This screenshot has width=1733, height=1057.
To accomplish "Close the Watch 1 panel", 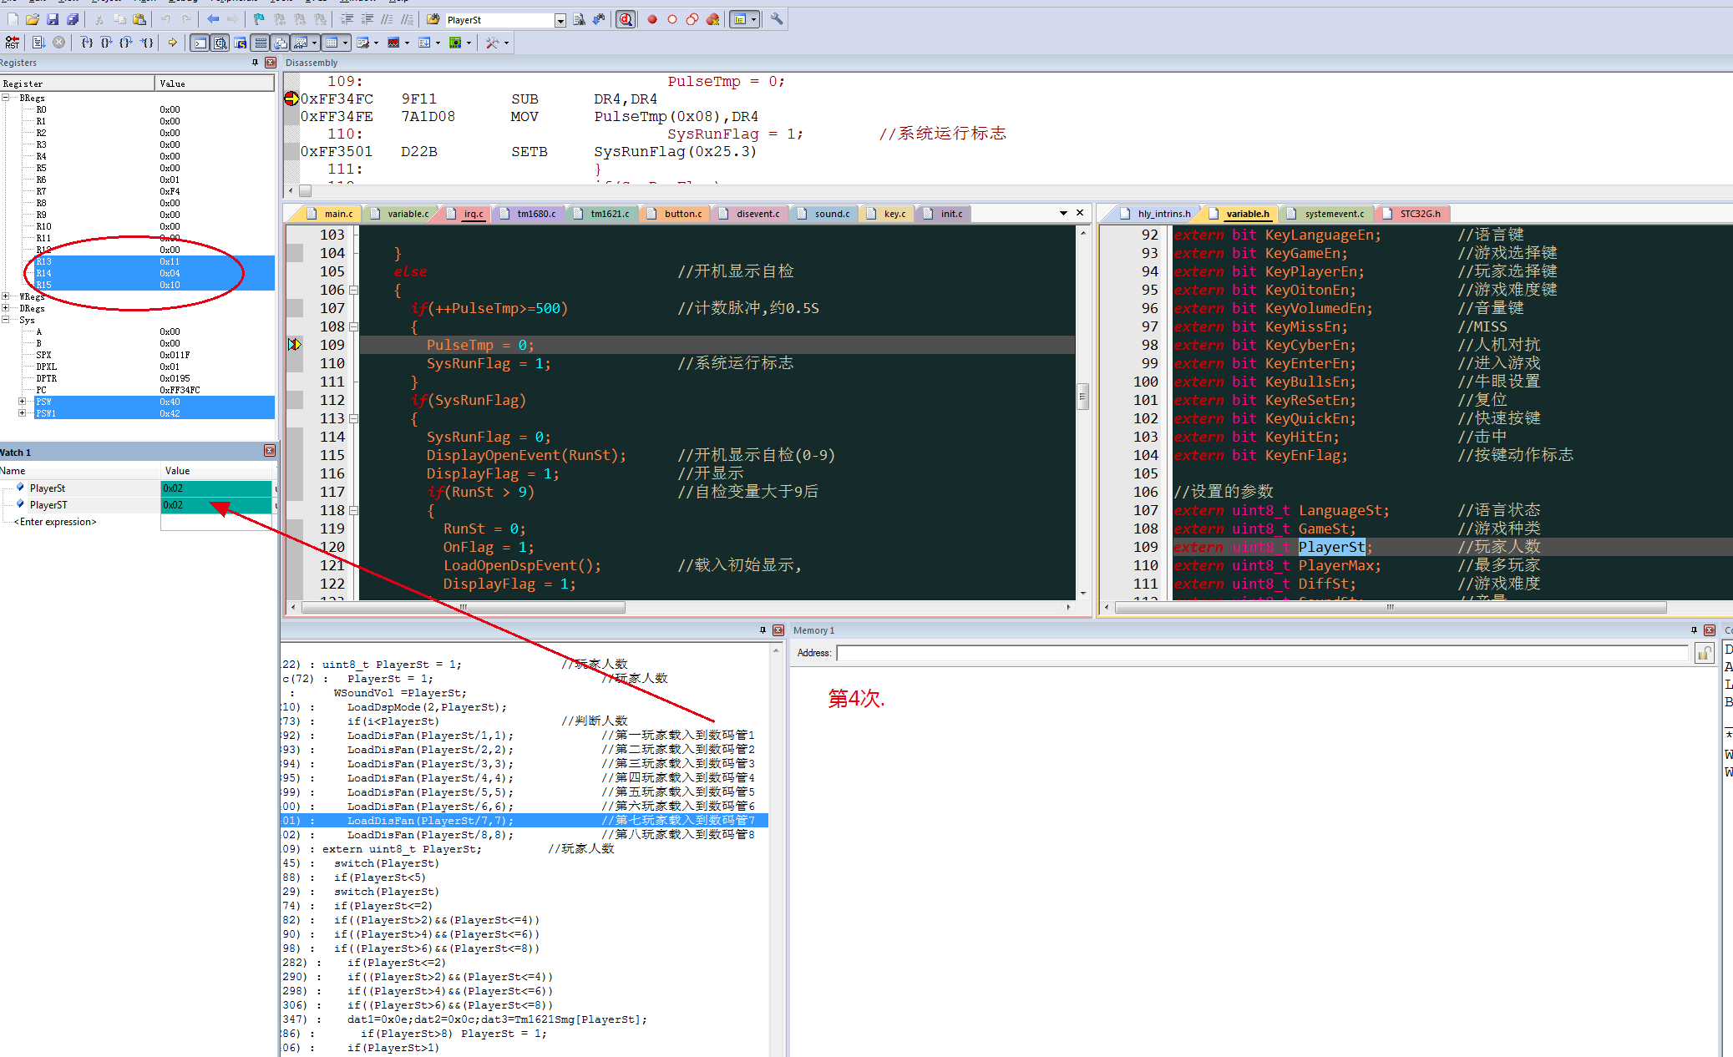I will 269,451.
